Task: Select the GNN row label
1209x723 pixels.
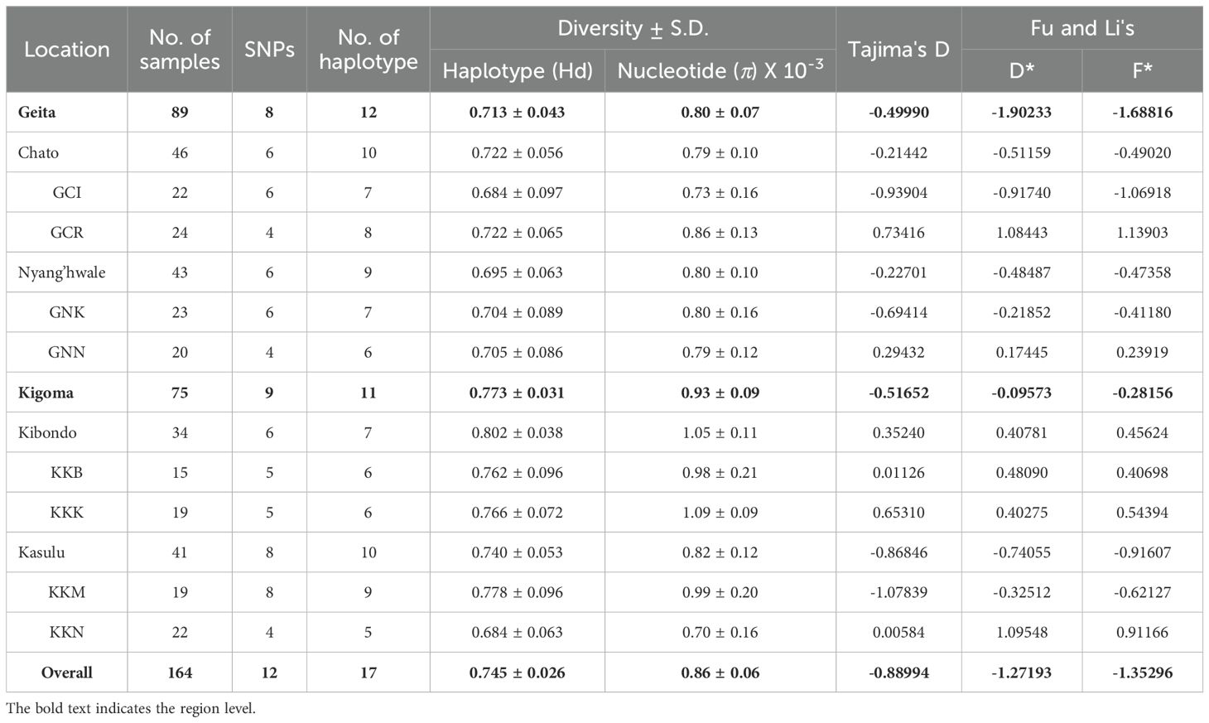Action: [67, 352]
